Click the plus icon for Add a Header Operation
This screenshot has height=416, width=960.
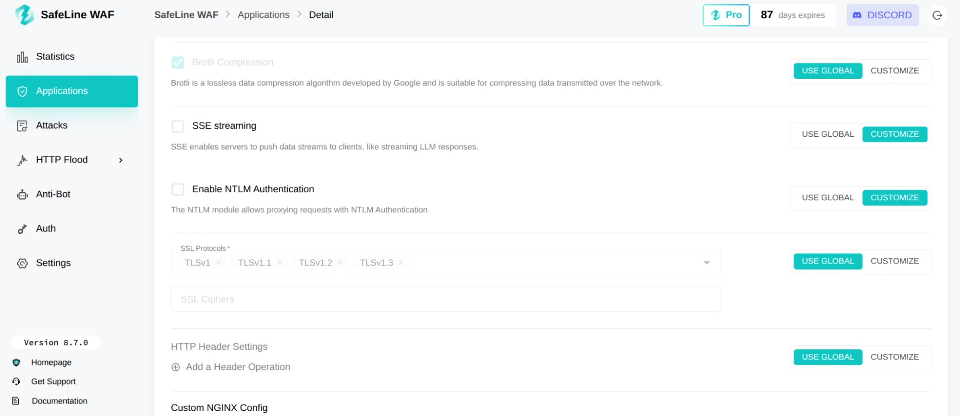click(176, 367)
